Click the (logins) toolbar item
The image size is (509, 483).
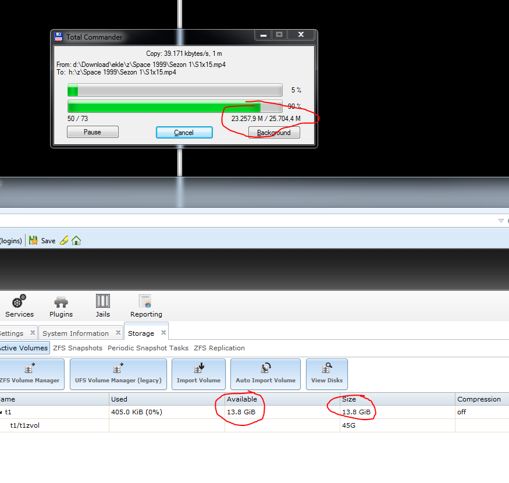tap(11, 241)
